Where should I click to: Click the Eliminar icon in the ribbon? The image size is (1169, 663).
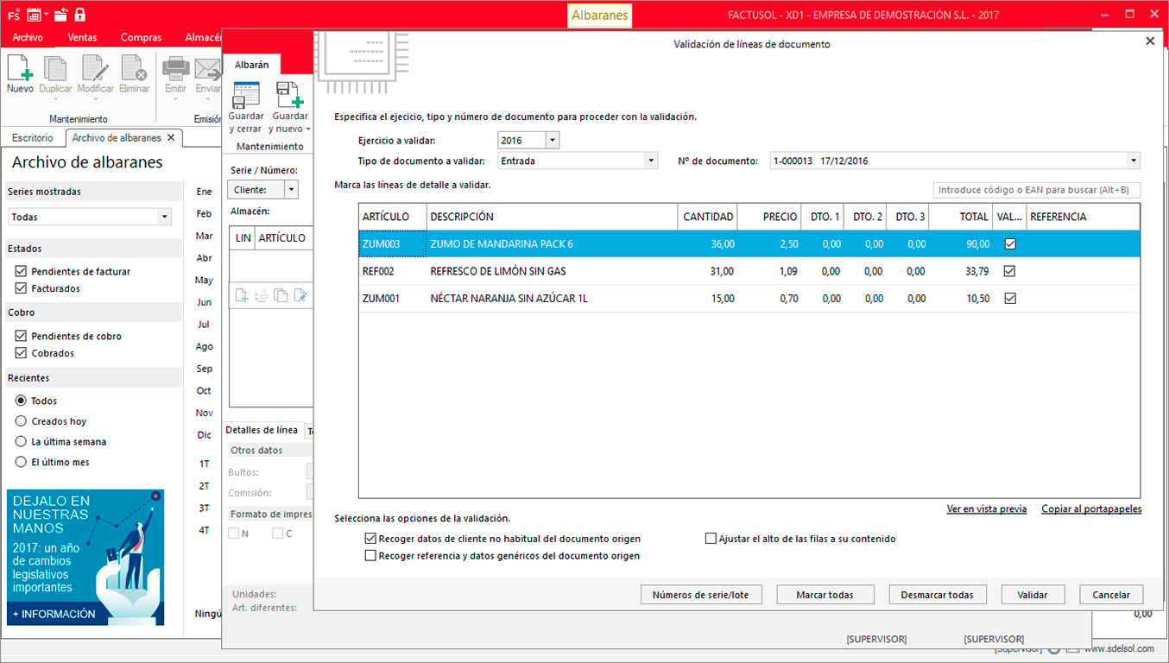(x=134, y=68)
